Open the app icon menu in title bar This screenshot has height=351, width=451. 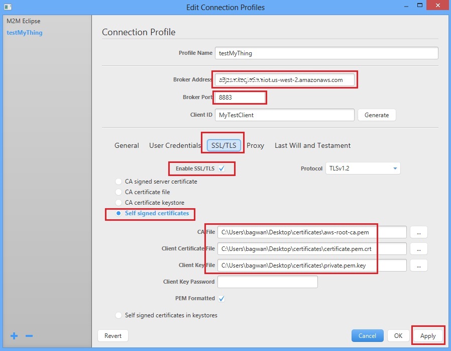(6, 7)
